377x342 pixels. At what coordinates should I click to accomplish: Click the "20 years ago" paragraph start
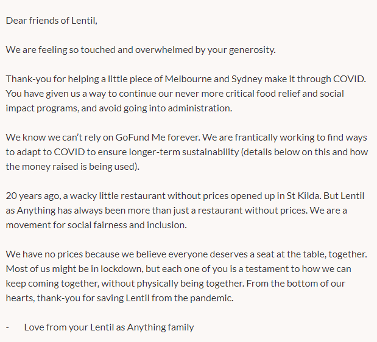coord(33,196)
